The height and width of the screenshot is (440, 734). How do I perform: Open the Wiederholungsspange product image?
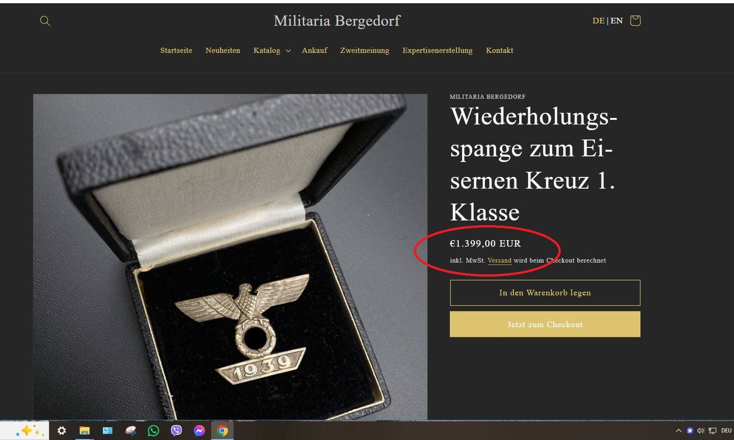pos(230,257)
